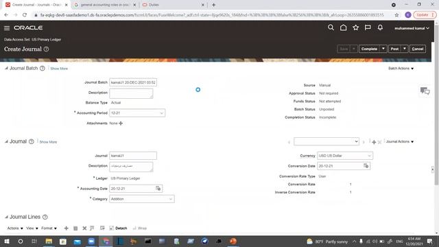The image size is (439, 247).
Task: Go to the Home icon in header
Action: [343, 27]
